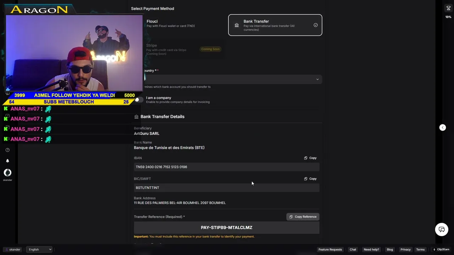The height and width of the screenshot is (255, 454).
Task: Click the bank address '11 RUE DES PALMIERS' text
Action: click(180, 203)
